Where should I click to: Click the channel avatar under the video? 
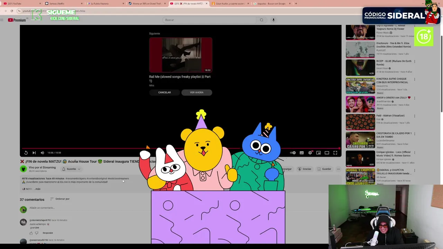coord(23,169)
